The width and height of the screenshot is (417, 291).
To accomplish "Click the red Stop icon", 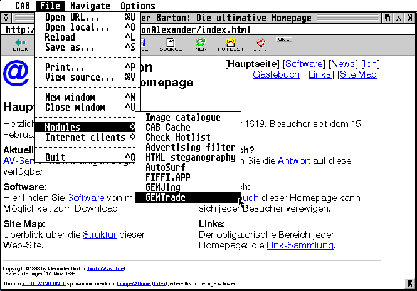I will [x=261, y=44].
